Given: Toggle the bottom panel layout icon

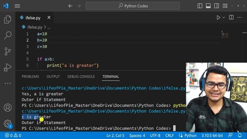Looking at the screenshot, I should point(208,6).
